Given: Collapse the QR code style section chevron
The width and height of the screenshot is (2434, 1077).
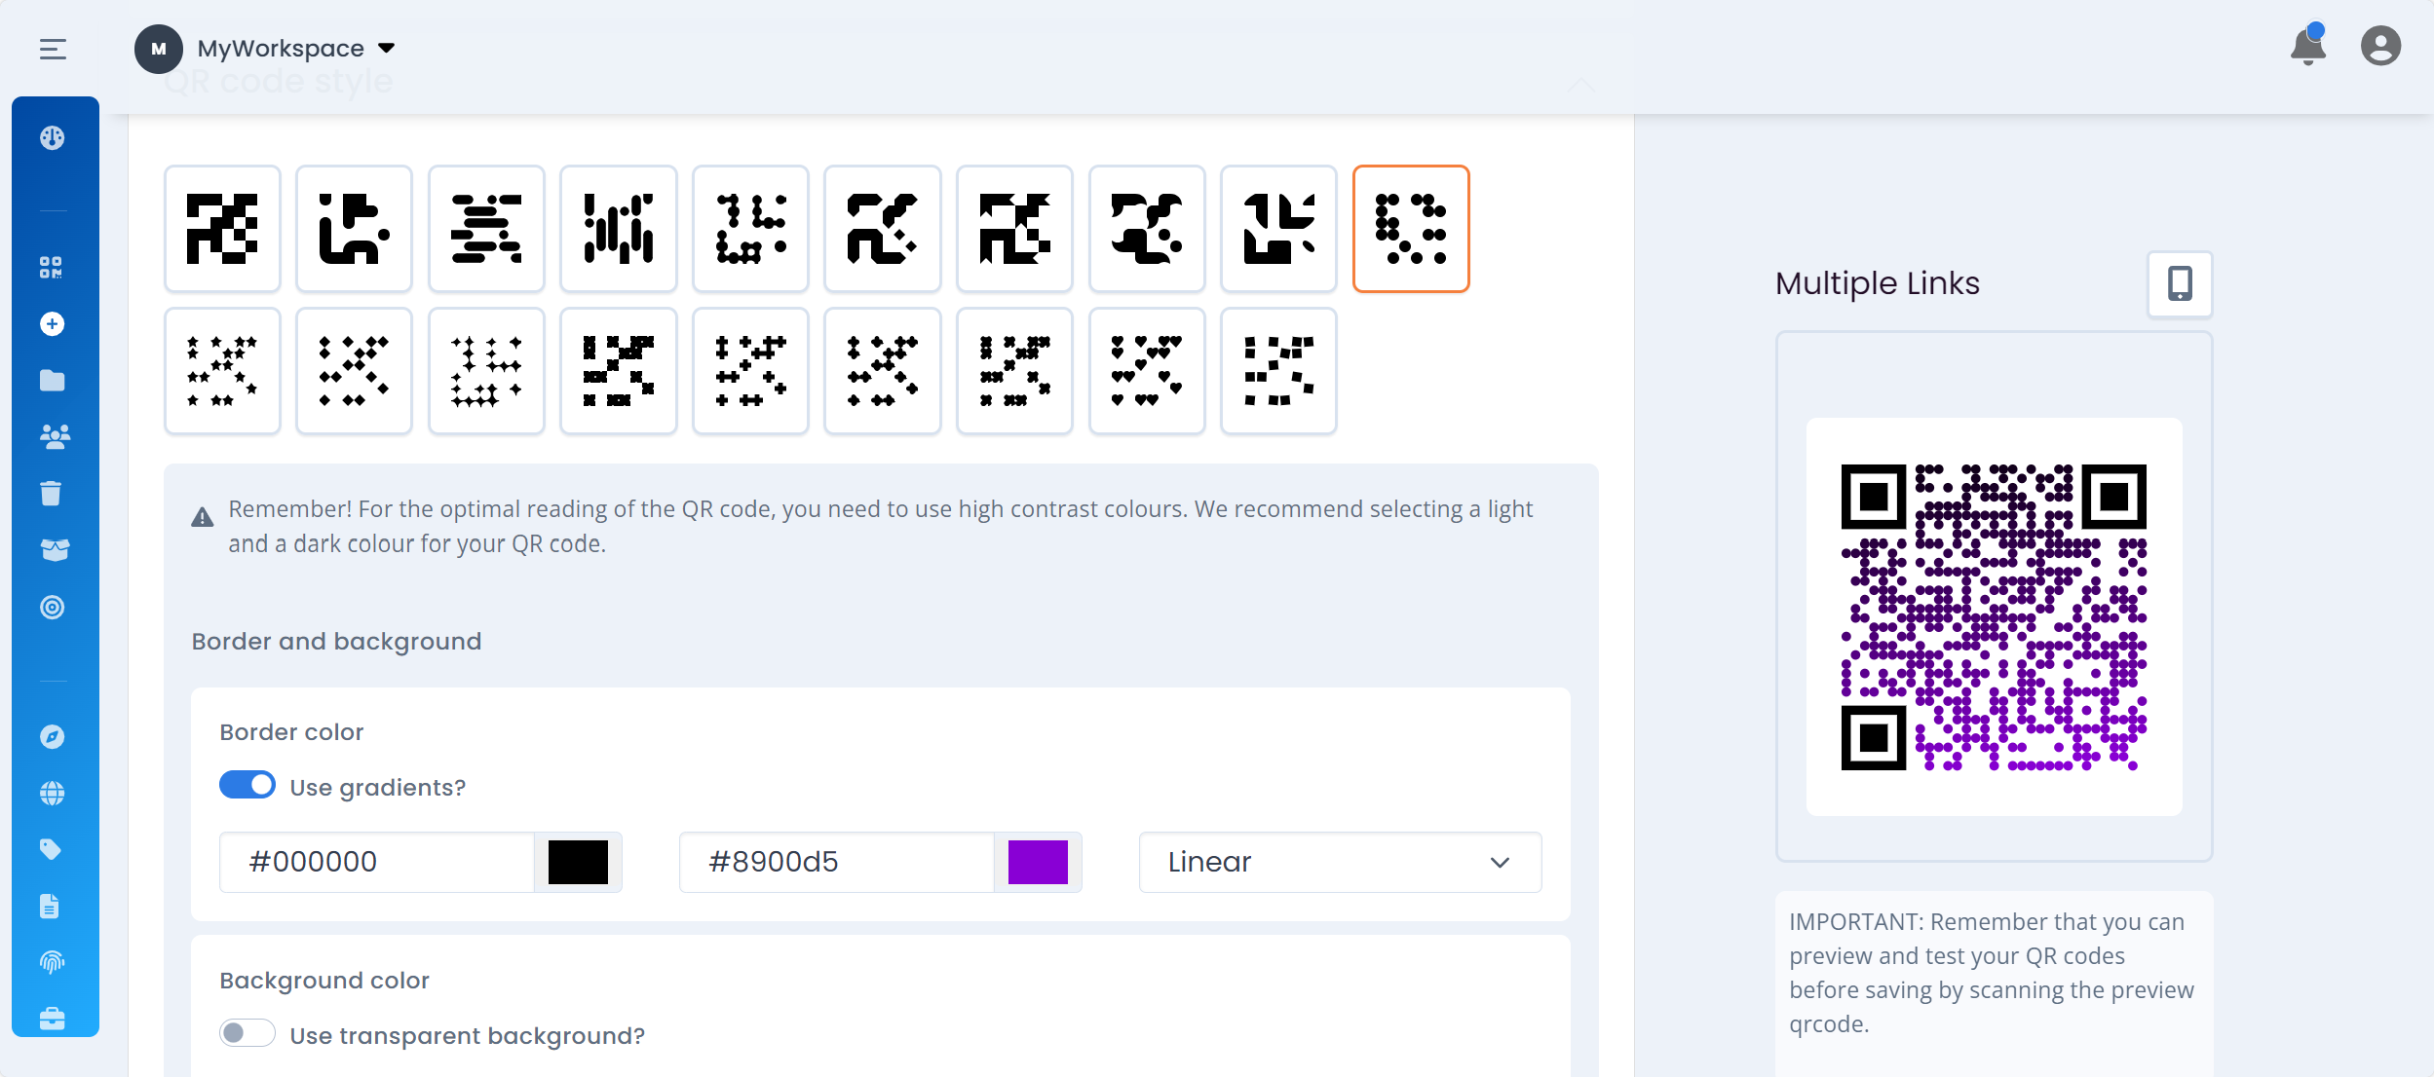Looking at the screenshot, I should [x=1580, y=85].
